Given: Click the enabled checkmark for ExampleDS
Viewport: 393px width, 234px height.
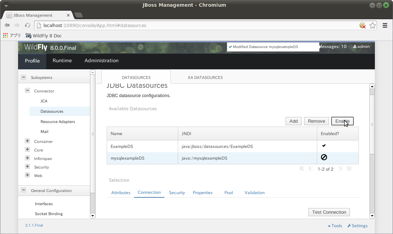Looking at the screenshot, I should click(324, 145).
